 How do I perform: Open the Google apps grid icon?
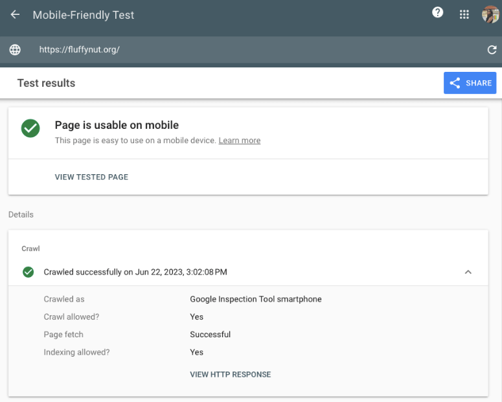coord(464,14)
